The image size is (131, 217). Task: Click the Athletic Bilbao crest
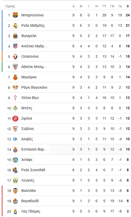(x=15, y=67)
